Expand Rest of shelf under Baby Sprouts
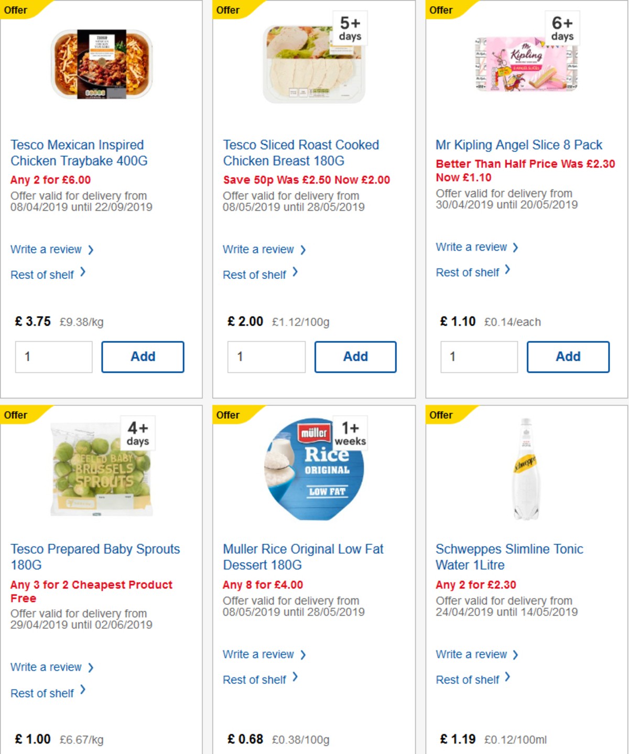The height and width of the screenshot is (754, 629). point(42,693)
